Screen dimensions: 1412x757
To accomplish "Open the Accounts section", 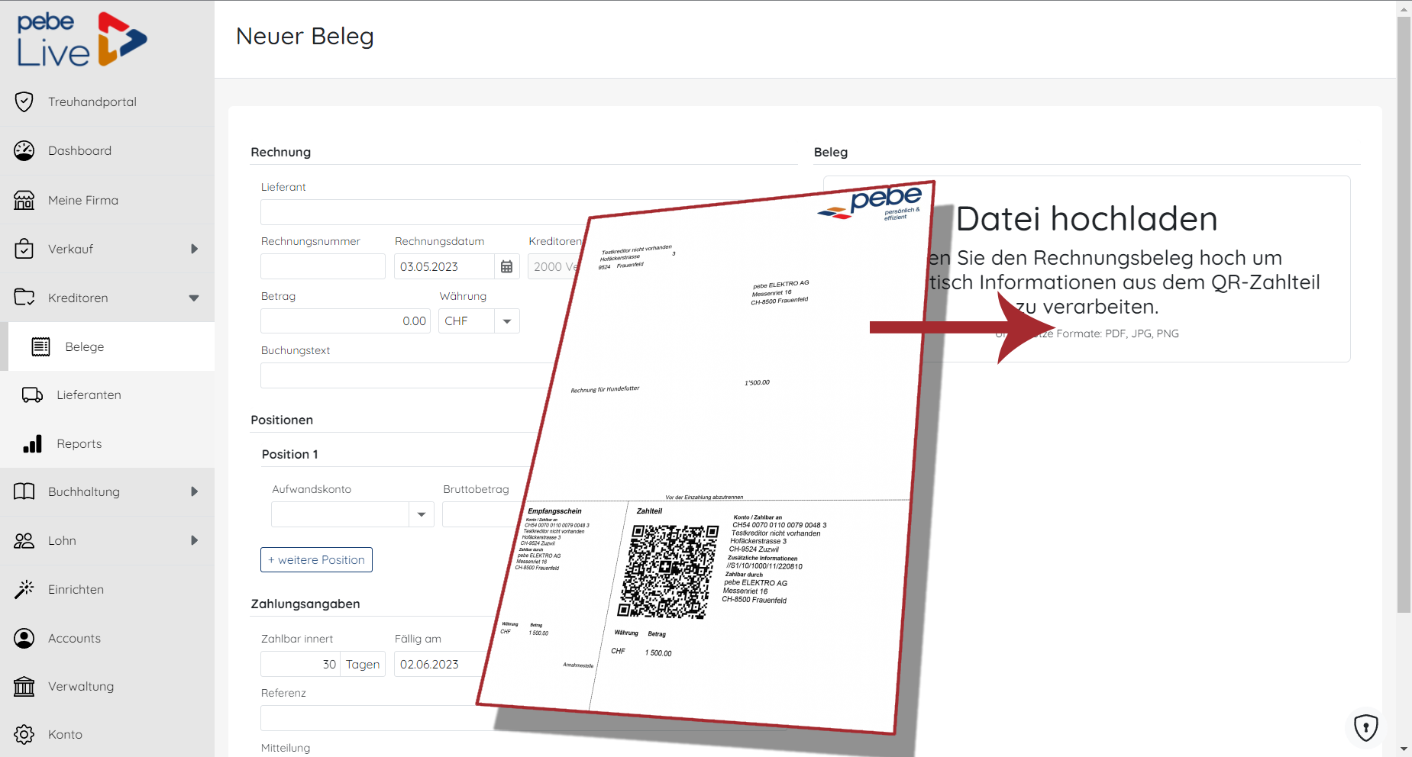I will [107, 638].
